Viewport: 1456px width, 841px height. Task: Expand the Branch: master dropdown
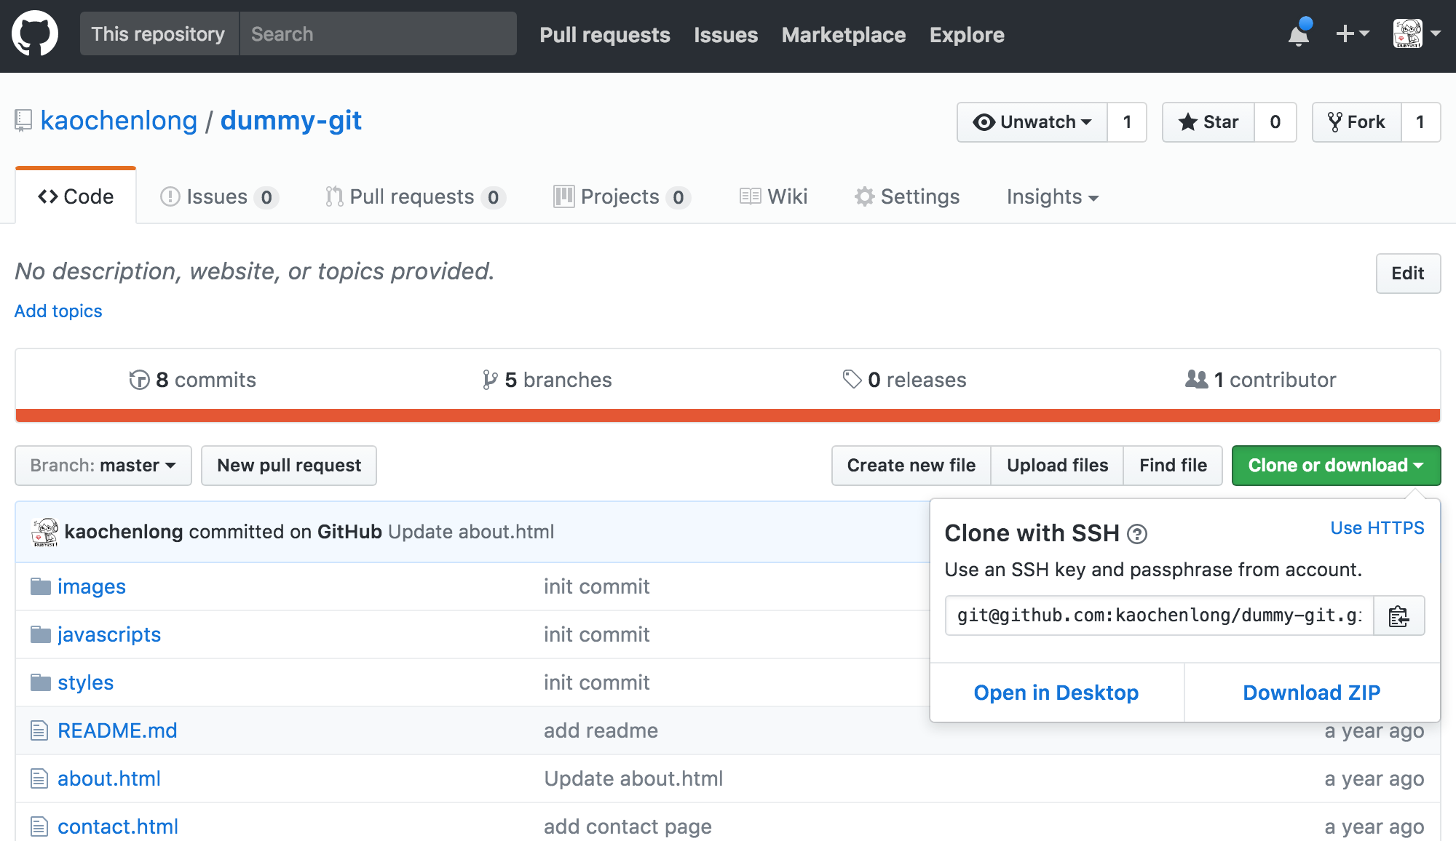click(x=103, y=466)
